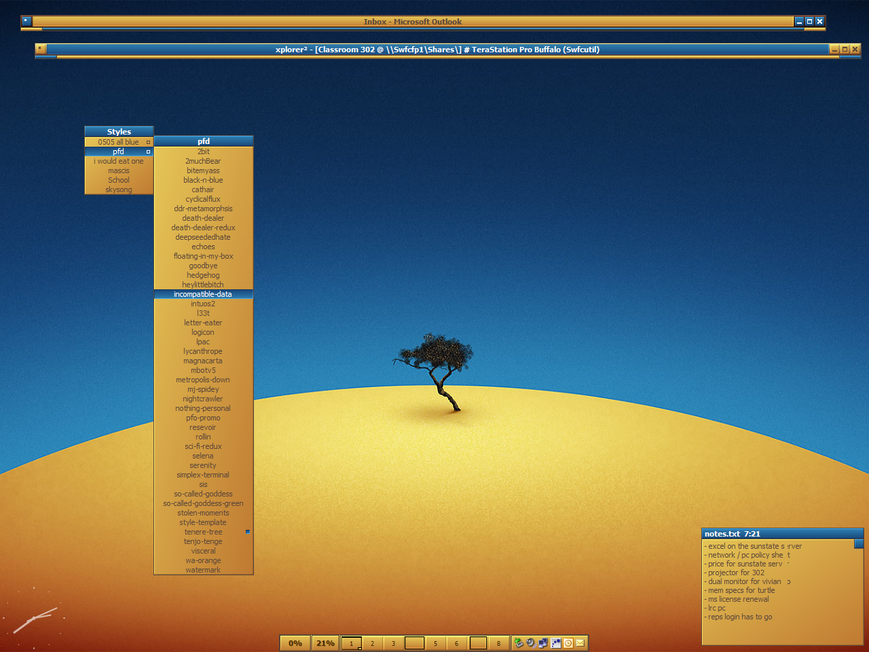The image size is (869, 652).
Task: Choose the pfo-promo style
Action: click(204, 418)
